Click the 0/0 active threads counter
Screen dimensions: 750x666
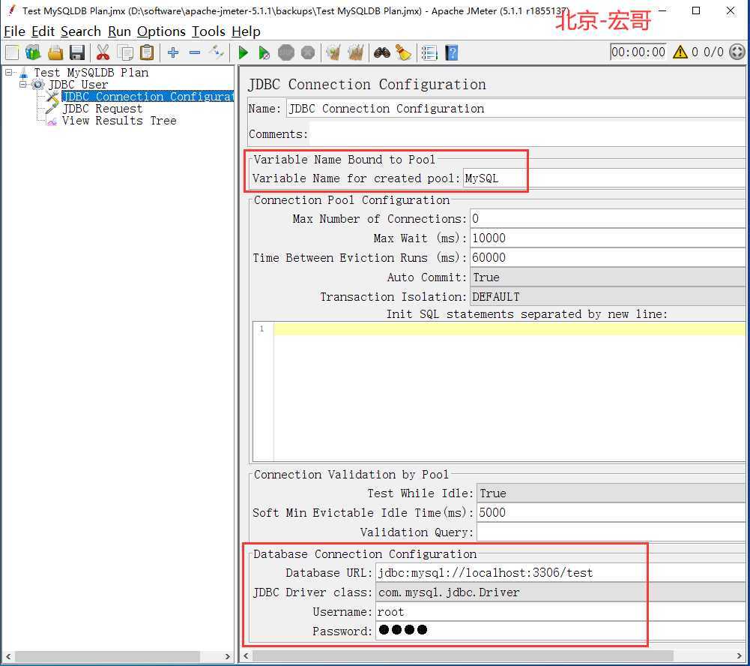pyautogui.click(x=713, y=52)
